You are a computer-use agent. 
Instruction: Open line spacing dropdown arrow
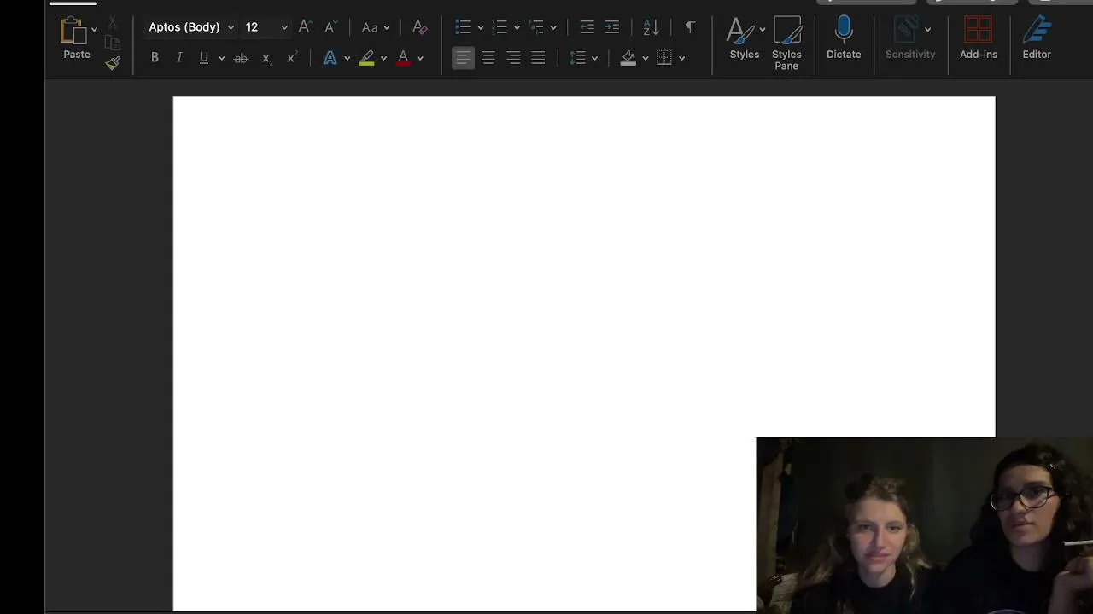(594, 58)
